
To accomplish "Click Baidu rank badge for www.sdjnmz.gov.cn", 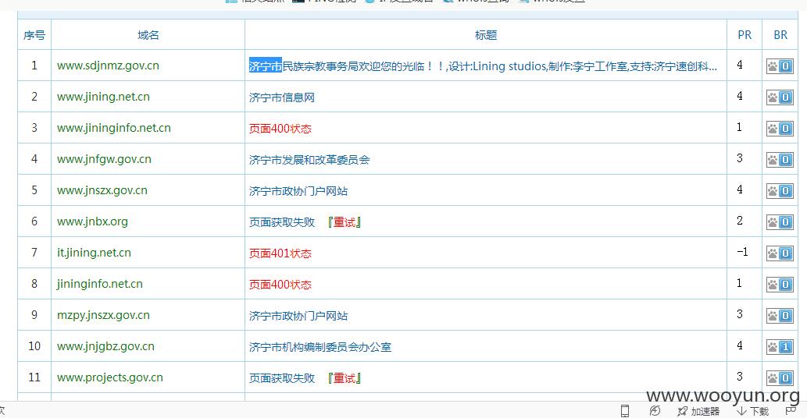I will [780, 66].
